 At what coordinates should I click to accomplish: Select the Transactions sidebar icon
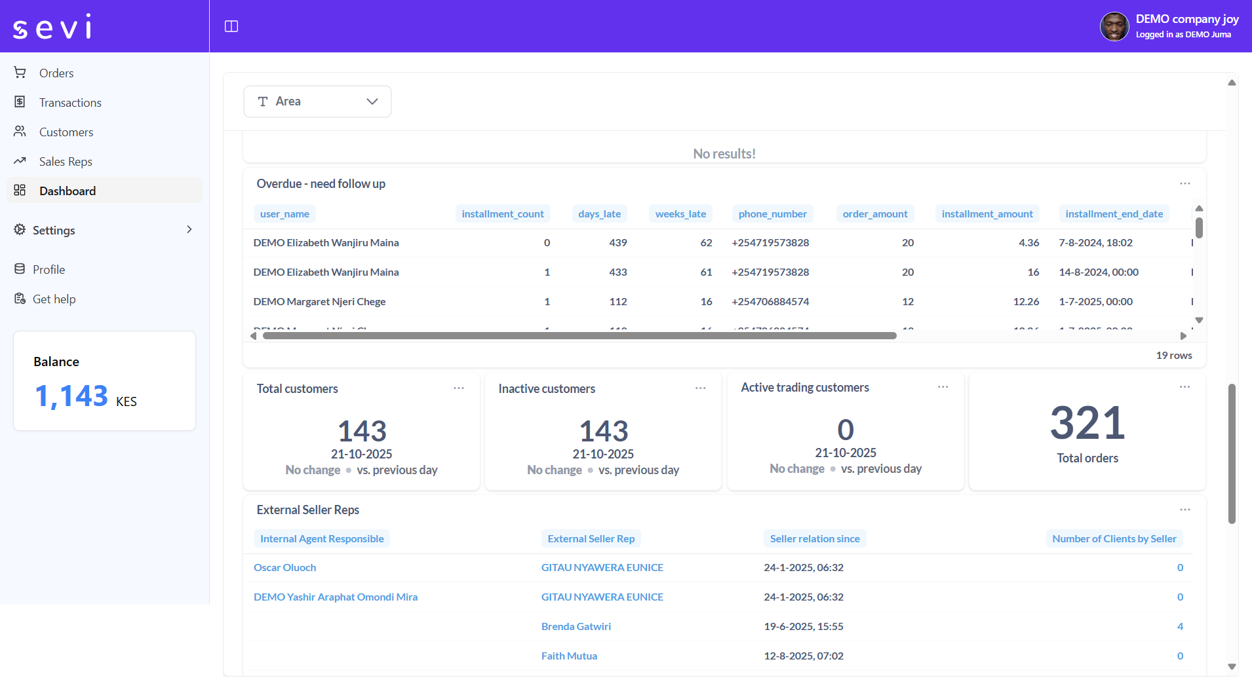[20, 102]
